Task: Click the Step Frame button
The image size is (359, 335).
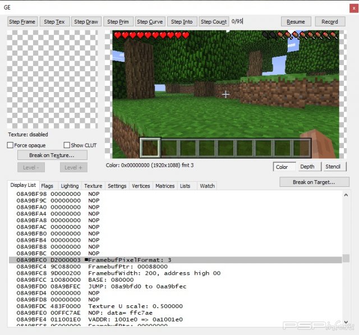Action: click(22, 22)
